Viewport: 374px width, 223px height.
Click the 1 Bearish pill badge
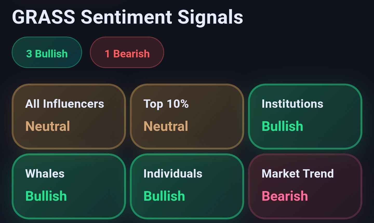pyautogui.click(x=127, y=52)
